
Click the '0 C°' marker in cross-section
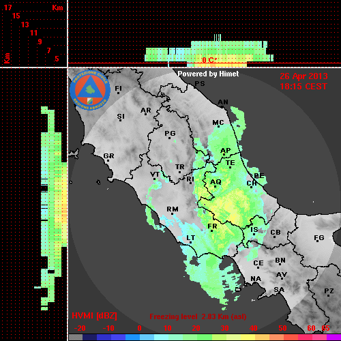point(209,60)
